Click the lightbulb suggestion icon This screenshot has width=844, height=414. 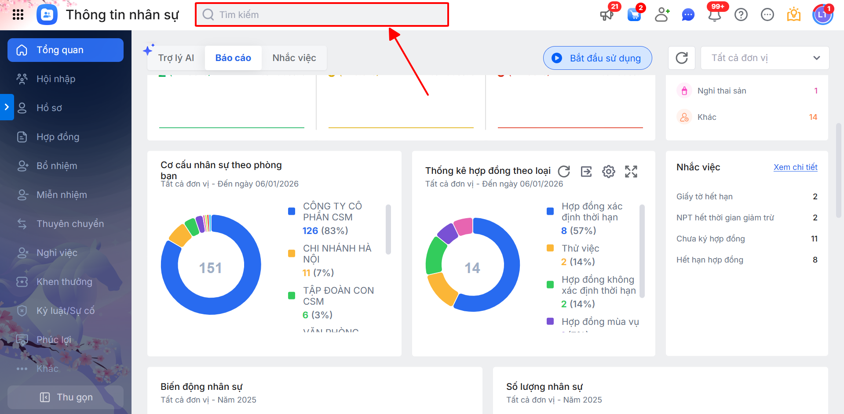point(794,15)
